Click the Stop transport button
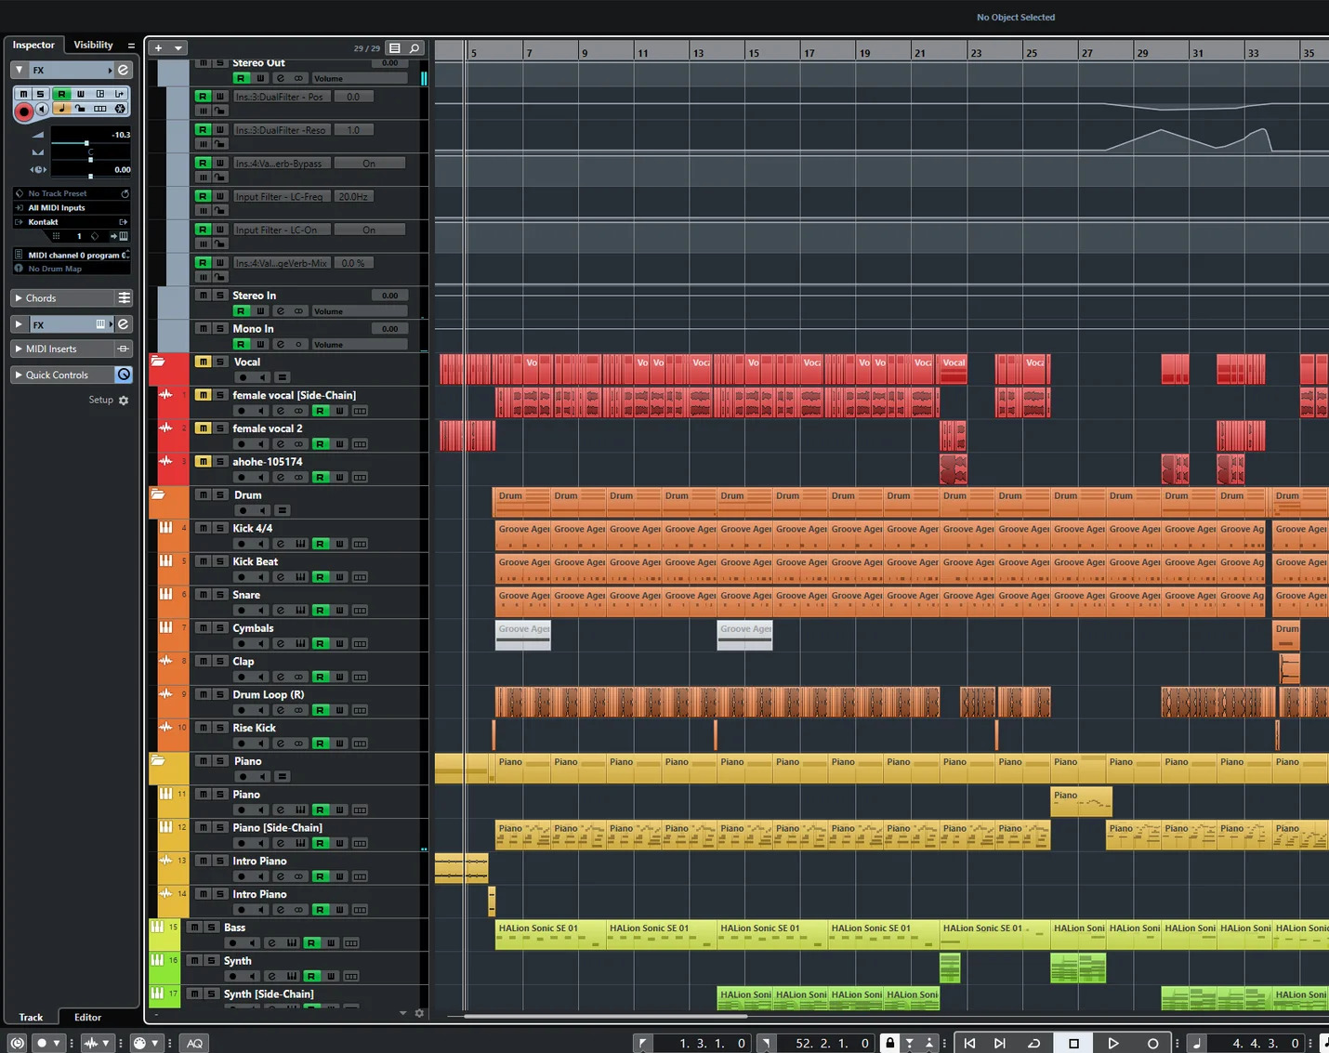Viewport: 1329px width, 1053px height. click(x=1073, y=1044)
